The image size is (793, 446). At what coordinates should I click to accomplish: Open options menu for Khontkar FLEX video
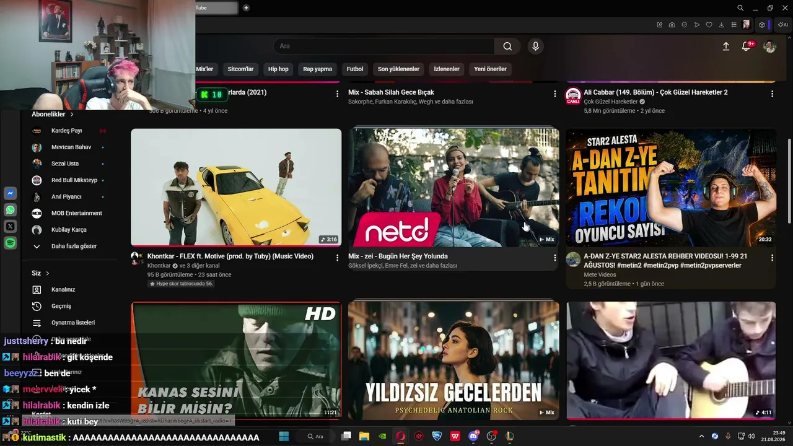click(338, 257)
